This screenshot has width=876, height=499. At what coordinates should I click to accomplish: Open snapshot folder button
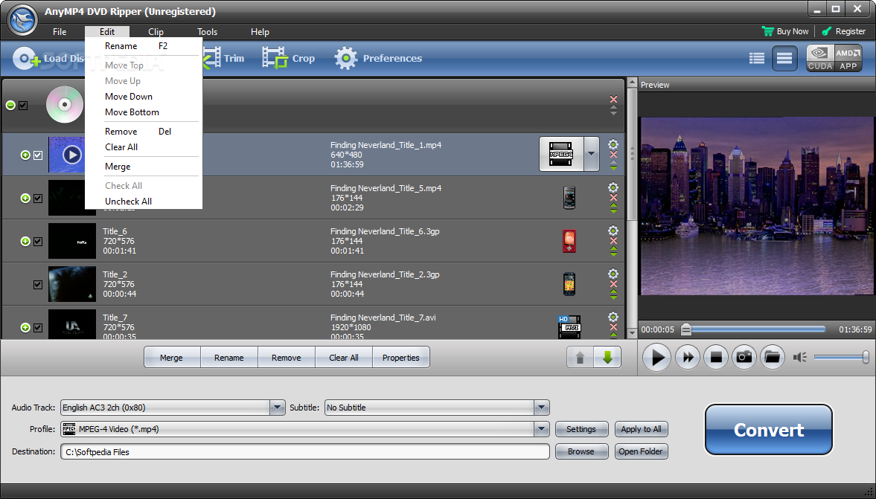pos(772,357)
